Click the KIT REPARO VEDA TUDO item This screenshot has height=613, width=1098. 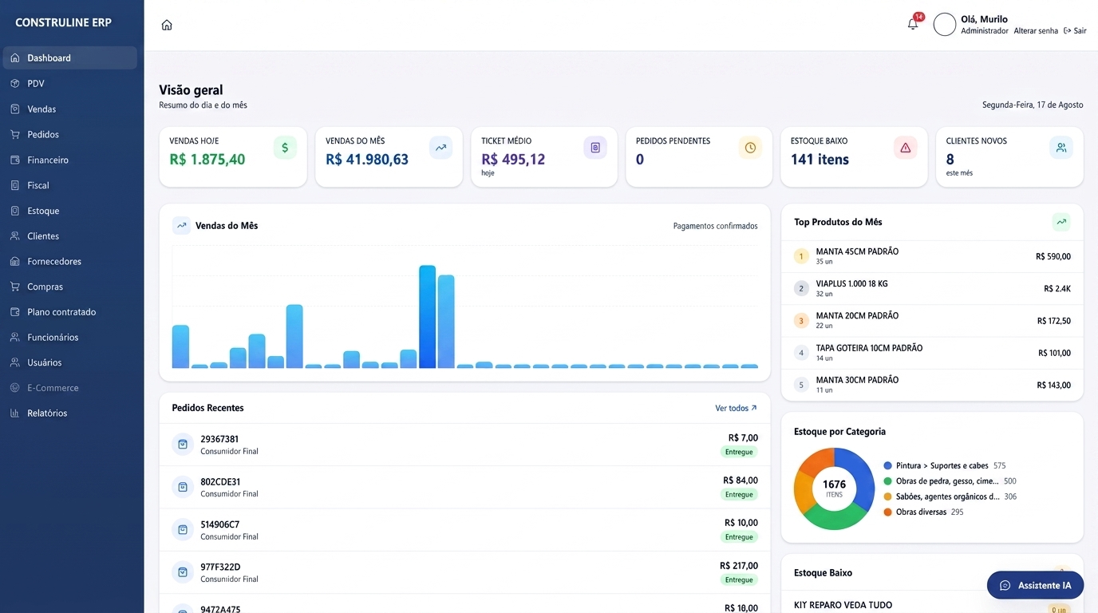tap(843, 605)
